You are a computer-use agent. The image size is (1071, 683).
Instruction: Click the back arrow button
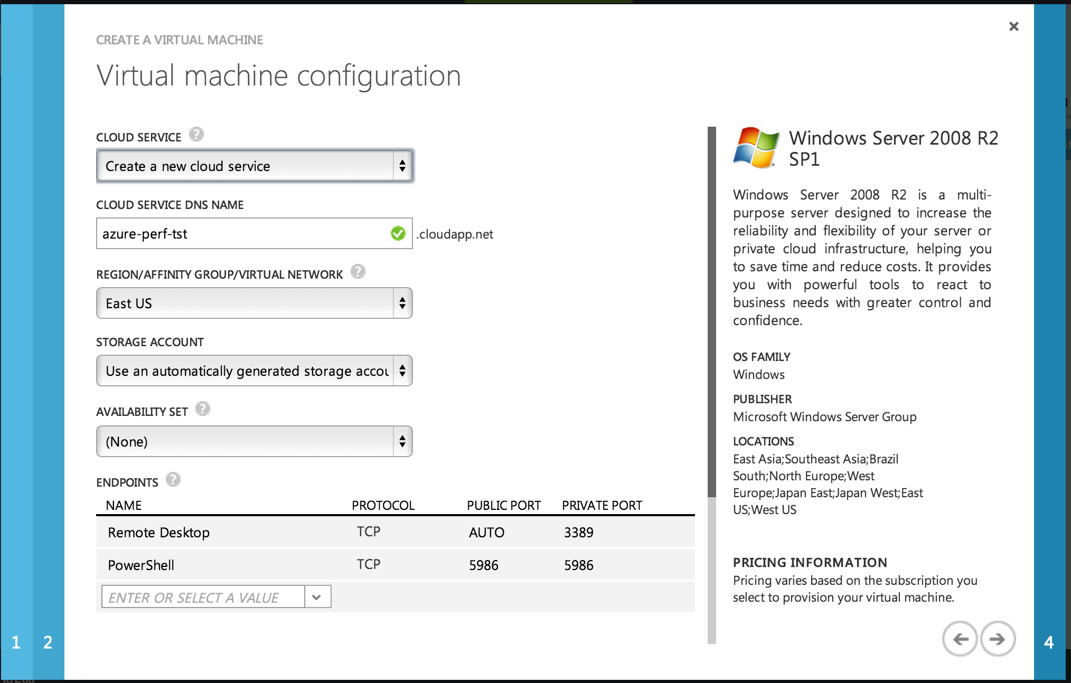tap(960, 639)
